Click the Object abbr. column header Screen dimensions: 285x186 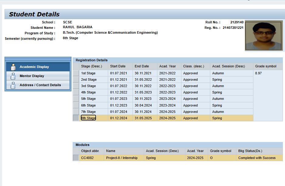tap(90, 151)
